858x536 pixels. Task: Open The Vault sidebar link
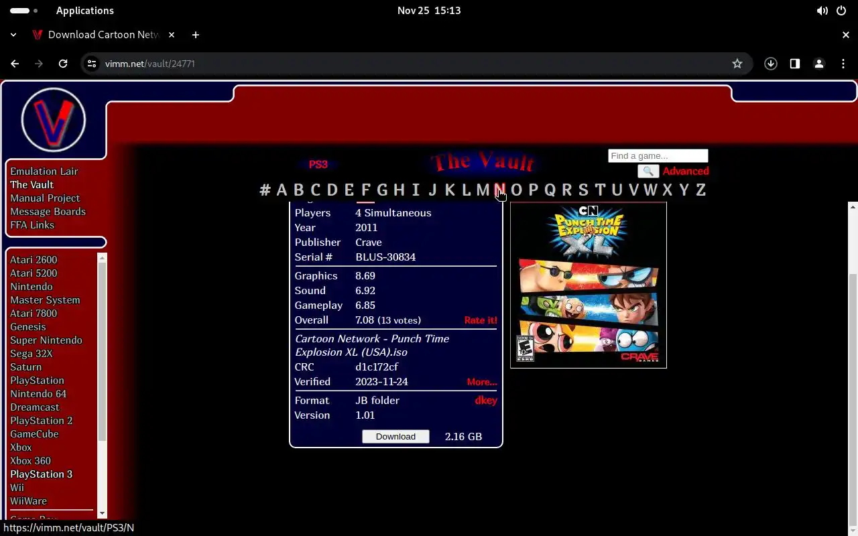(x=32, y=185)
